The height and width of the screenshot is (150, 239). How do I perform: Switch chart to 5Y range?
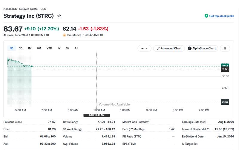click(68, 48)
